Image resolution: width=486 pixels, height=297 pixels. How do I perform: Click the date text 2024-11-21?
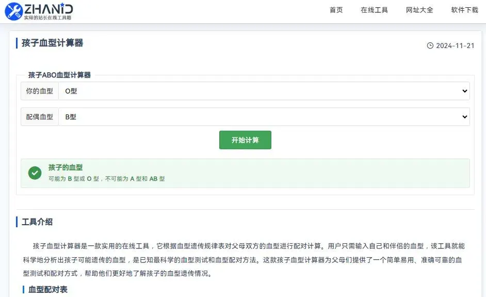point(455,45)
